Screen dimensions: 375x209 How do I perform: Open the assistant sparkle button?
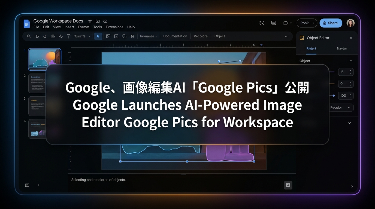tap(288, 185)
